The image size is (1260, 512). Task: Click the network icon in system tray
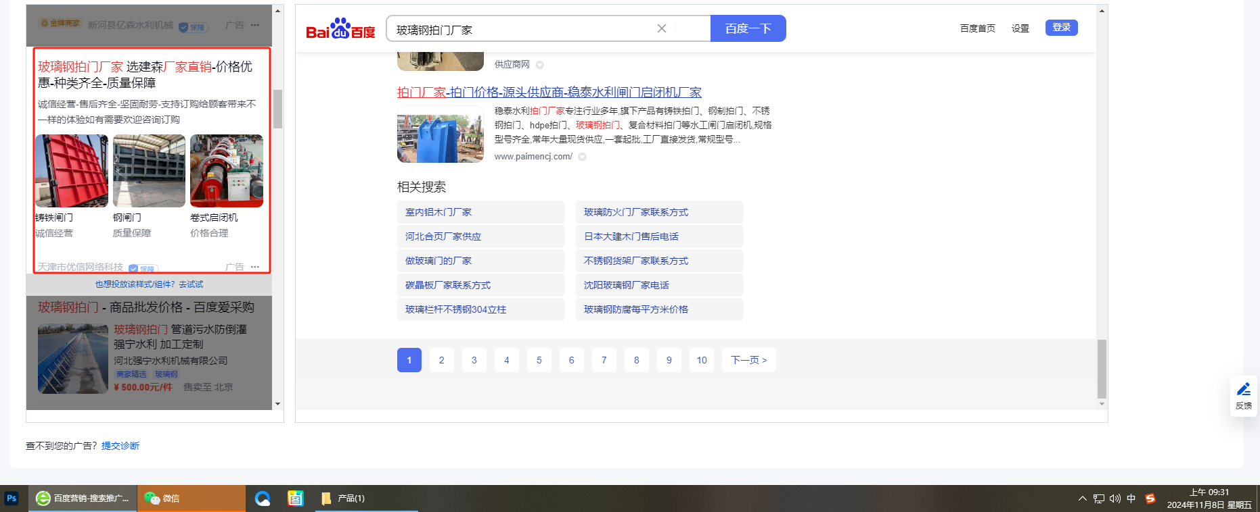click(x=1098, y=498)
